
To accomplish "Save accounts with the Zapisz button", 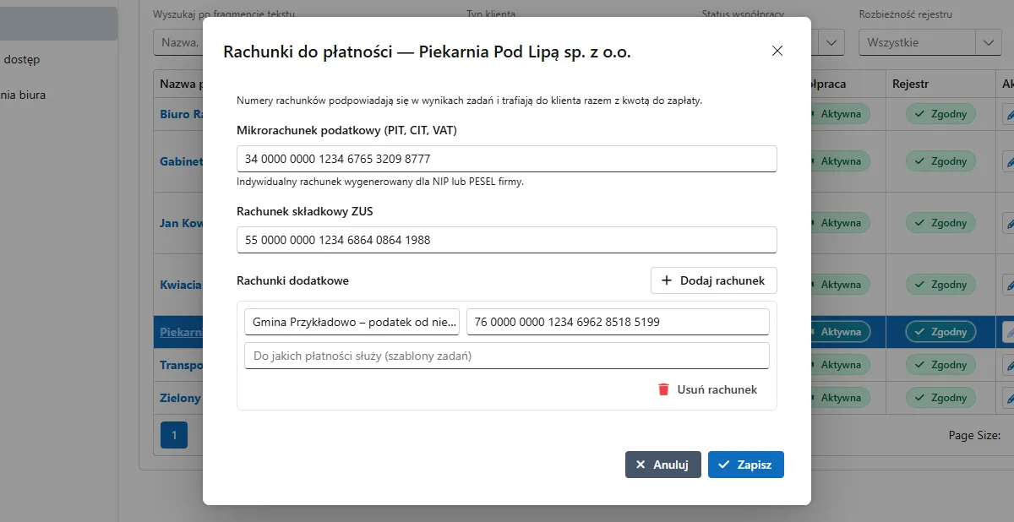I will pyautogui.click(x=746, y=465).
